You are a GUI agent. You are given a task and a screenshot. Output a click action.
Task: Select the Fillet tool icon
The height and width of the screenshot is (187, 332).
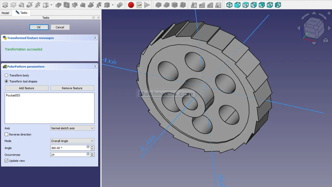click(x=158, y=5)
